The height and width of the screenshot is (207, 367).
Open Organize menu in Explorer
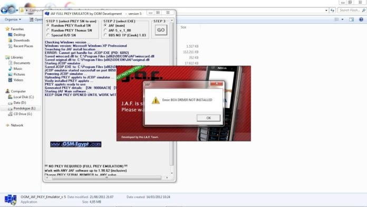[x=13, y=20]
